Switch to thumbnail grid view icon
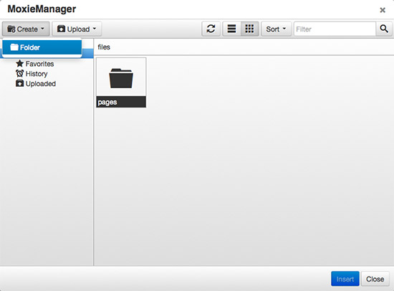 (x=249, y=29)
